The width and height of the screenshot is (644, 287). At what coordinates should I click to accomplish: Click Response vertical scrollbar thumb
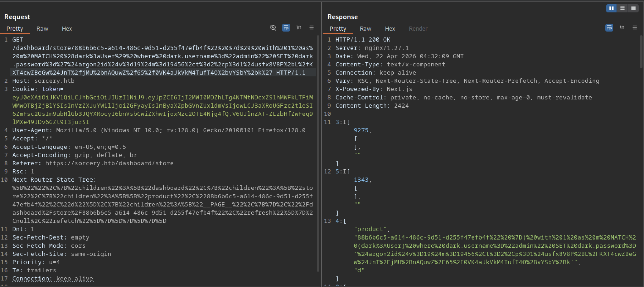[x=641, y=52]
